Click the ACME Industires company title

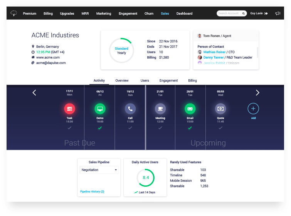pyautogui.click(x=55, y=35)
